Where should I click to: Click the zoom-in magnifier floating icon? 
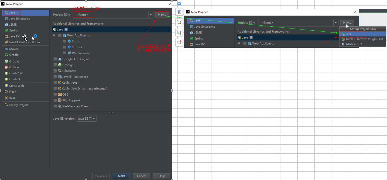[x=179, y=22]
